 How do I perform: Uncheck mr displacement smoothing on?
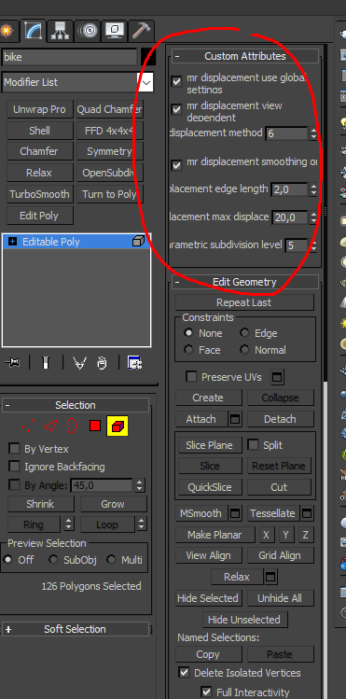click(x=177, y=165)
